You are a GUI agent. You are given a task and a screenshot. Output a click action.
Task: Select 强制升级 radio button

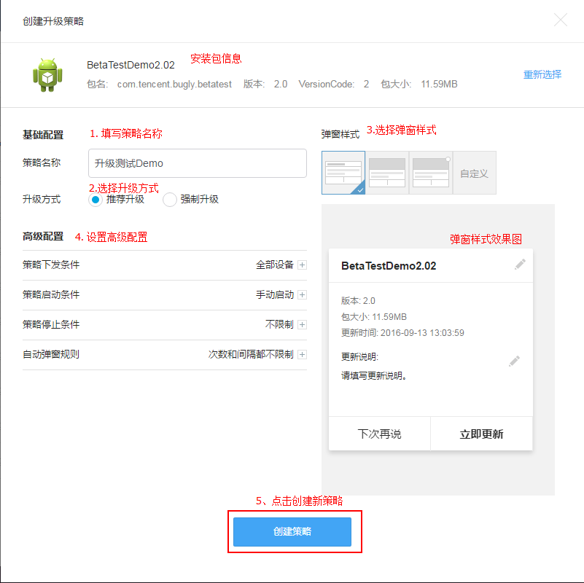(x=170, y=200)
